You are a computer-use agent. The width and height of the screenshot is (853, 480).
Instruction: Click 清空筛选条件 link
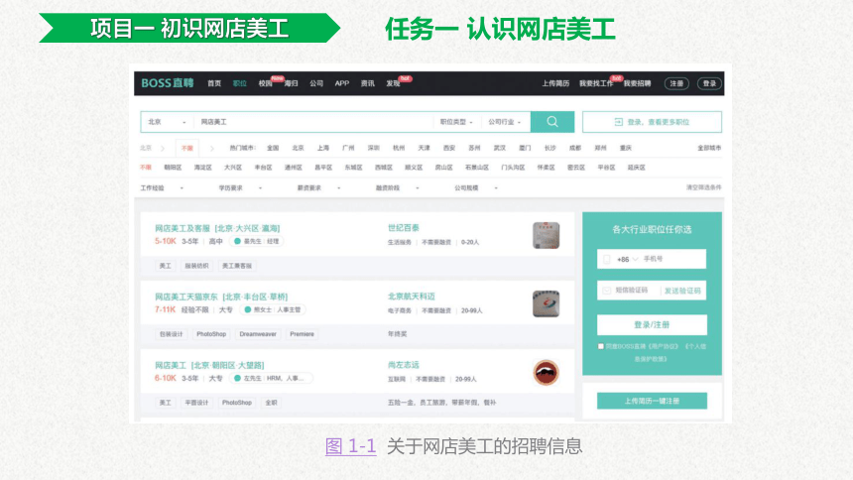pos(703,187)
